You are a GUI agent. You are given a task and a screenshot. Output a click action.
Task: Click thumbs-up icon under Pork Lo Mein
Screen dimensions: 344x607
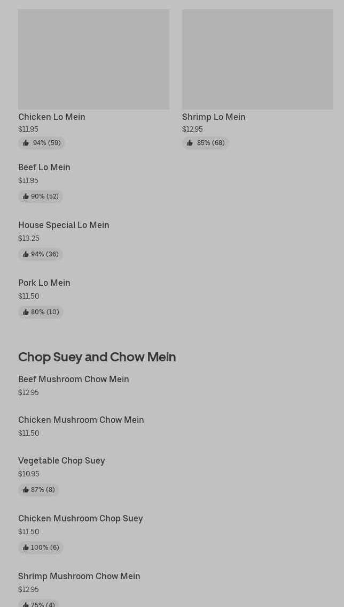pyautogui.click(x=26, y=312)
